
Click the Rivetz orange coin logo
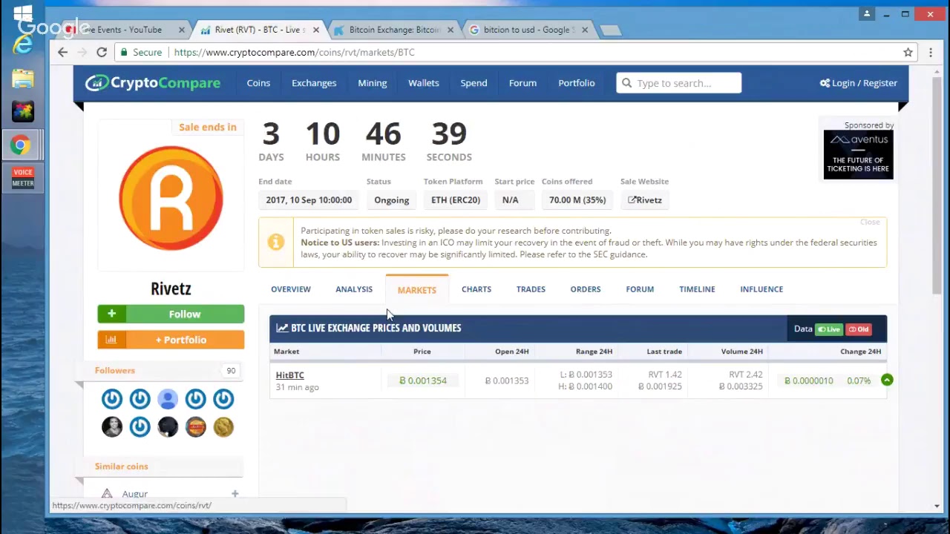(171, 197)
